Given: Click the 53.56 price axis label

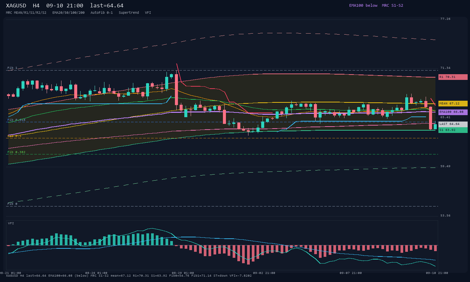Looking at the screenshot, I should (x=445, y=216).
